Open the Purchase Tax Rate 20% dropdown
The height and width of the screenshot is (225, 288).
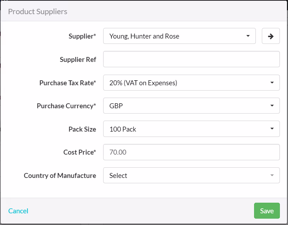(192, 82)
